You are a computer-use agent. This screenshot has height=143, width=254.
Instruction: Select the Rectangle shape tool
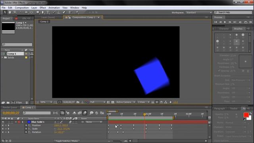coord(38,12)
